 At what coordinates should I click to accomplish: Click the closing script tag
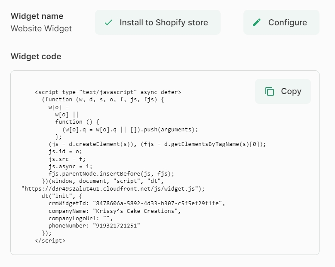(50, 240)
